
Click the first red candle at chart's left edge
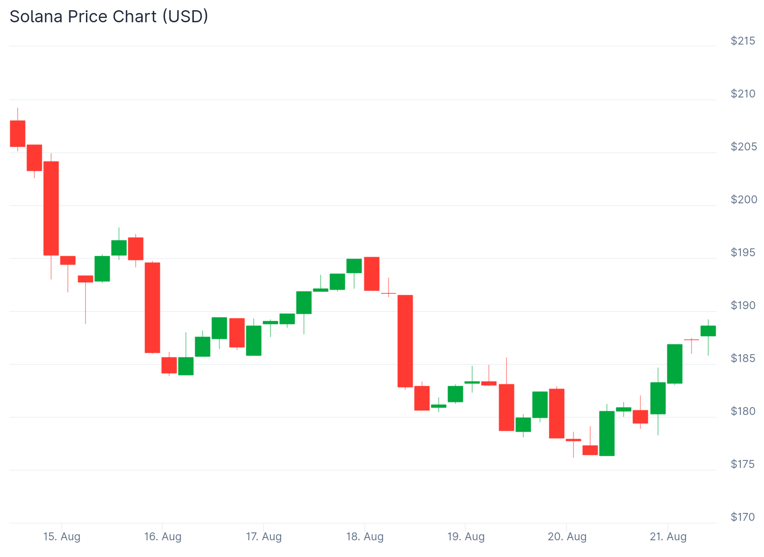18,134
